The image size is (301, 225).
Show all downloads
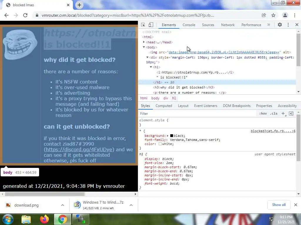pos(279,205)
